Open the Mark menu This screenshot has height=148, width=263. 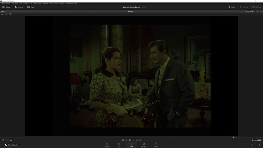pyautogui.click(x=35, y=3)
